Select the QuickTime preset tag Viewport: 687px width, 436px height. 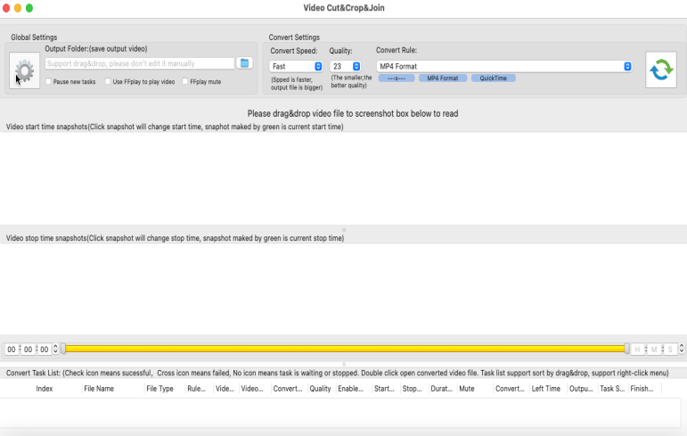point(493,78)
